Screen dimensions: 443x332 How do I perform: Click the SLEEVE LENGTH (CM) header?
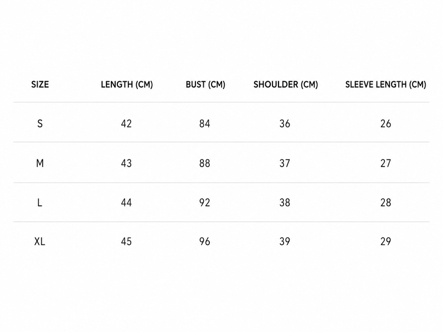coord(385,85)
